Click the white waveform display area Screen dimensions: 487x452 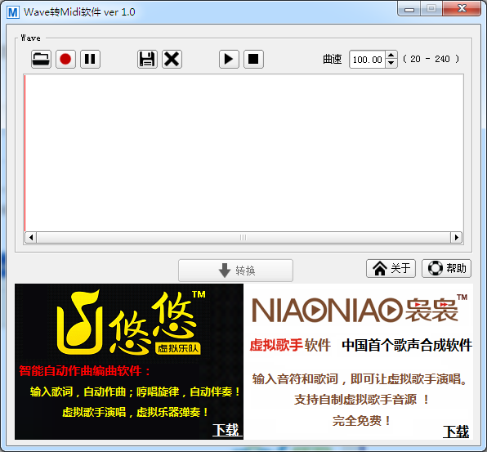tap(243, 153)
